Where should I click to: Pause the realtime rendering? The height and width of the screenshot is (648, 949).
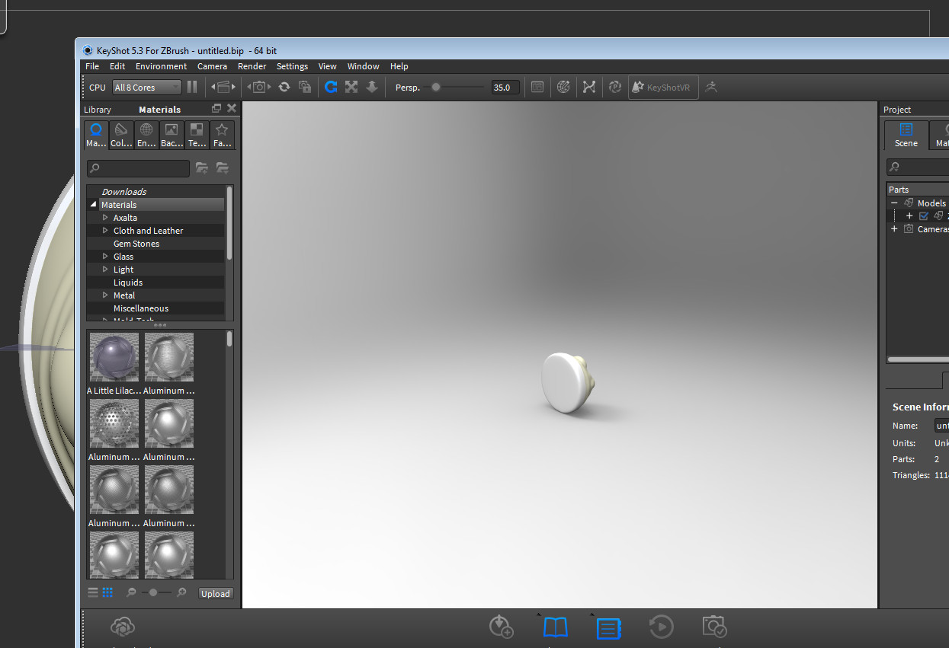click(x=192, y=87)
